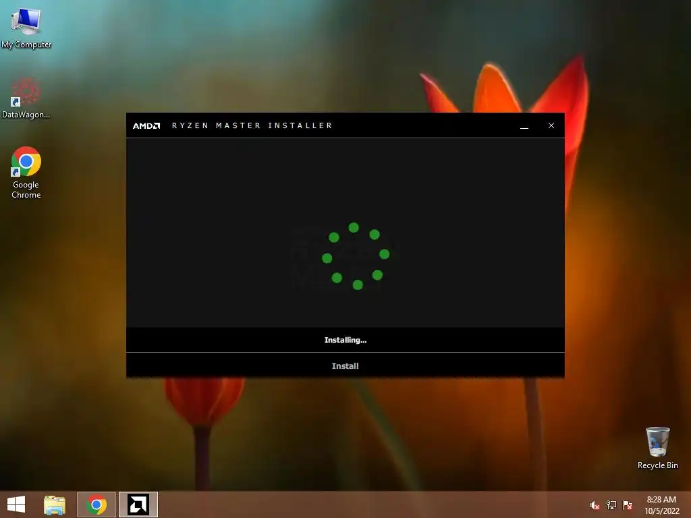Click the Installing... status text
Viewport: 691px width, 518px height.
(345, 340)
